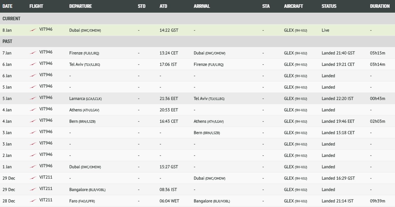Open flight VJT946 in the live row
395x207 pixels.
pos(46,29)
